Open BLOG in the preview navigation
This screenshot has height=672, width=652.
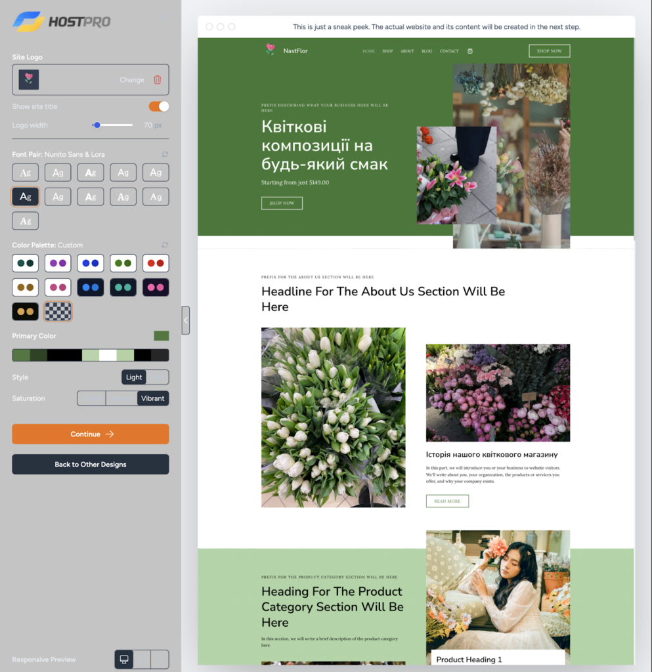[427, 51]
